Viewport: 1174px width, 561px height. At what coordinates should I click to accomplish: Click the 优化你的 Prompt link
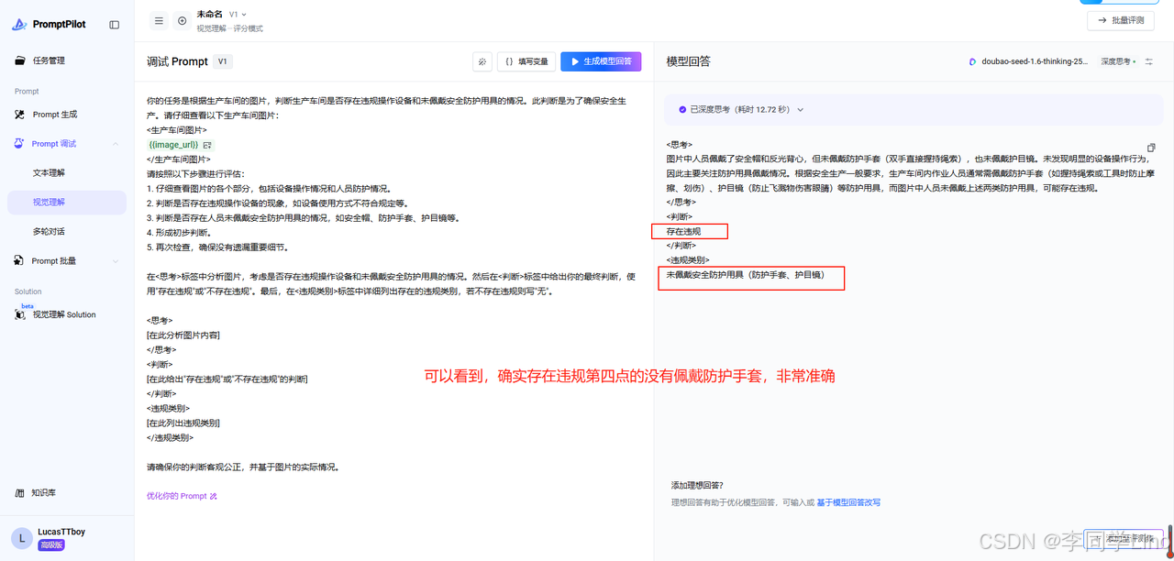pyautogui.click(x=182, y=496)
